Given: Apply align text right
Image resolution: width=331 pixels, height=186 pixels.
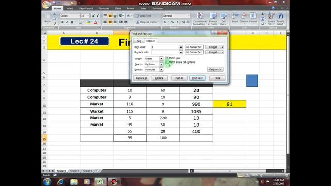Looking at the screenshot, I should 115,22.
